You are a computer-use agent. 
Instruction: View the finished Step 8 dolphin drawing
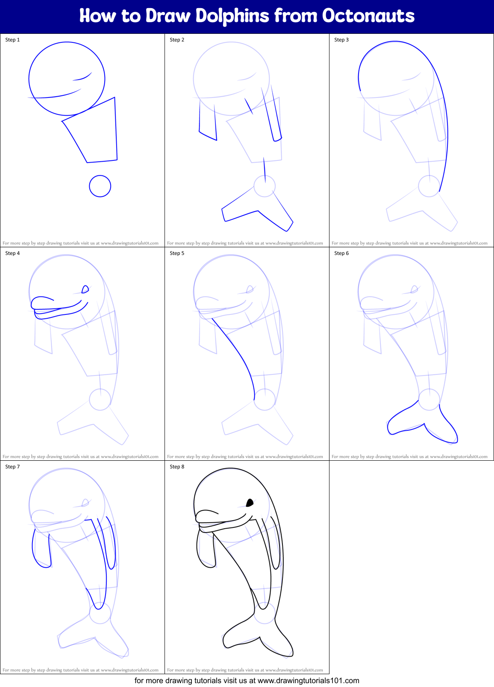[247, 567]
